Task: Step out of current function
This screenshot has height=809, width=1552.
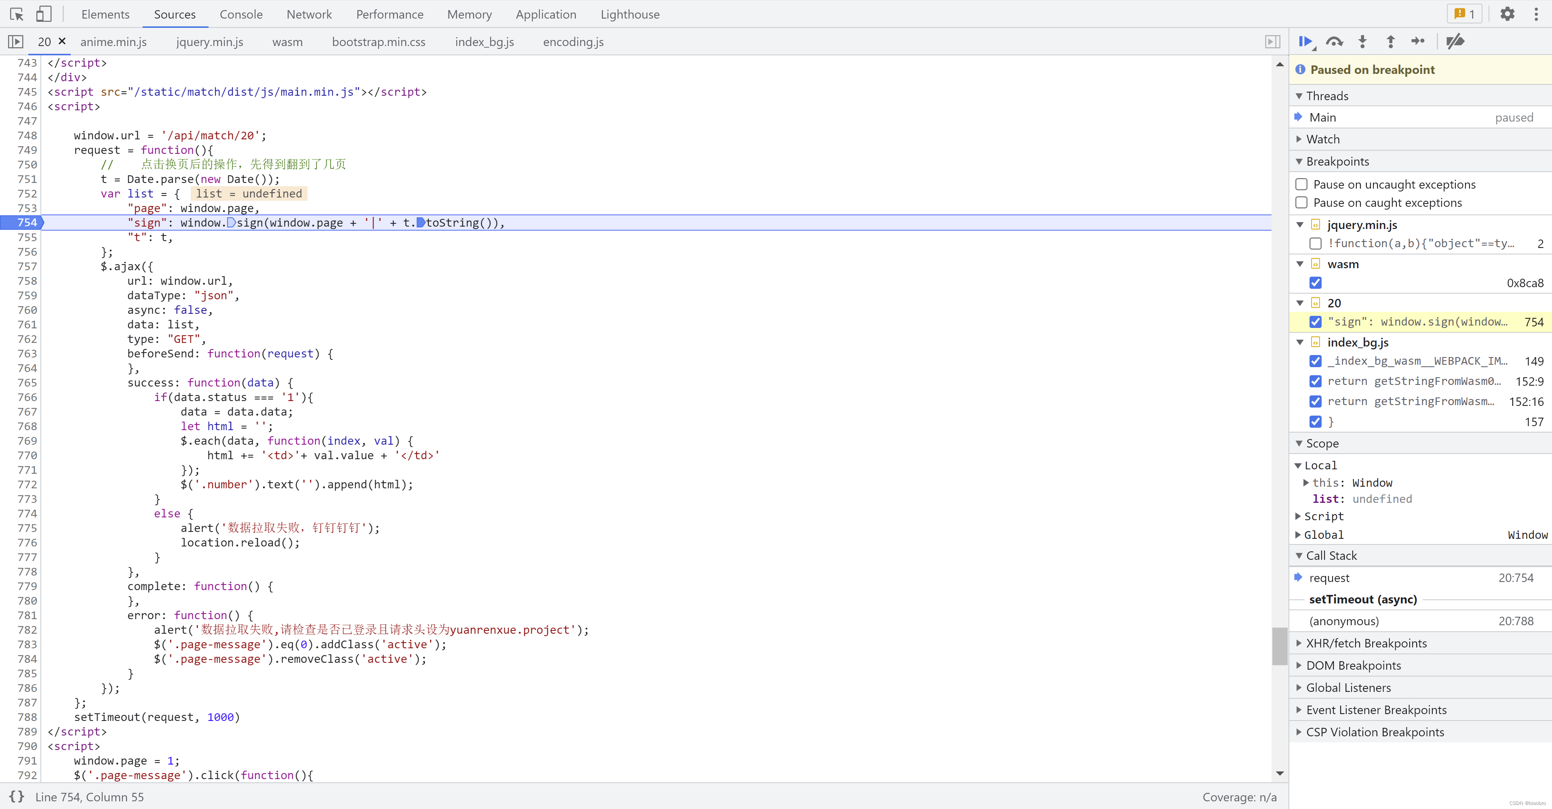Action: point(1390,42)
